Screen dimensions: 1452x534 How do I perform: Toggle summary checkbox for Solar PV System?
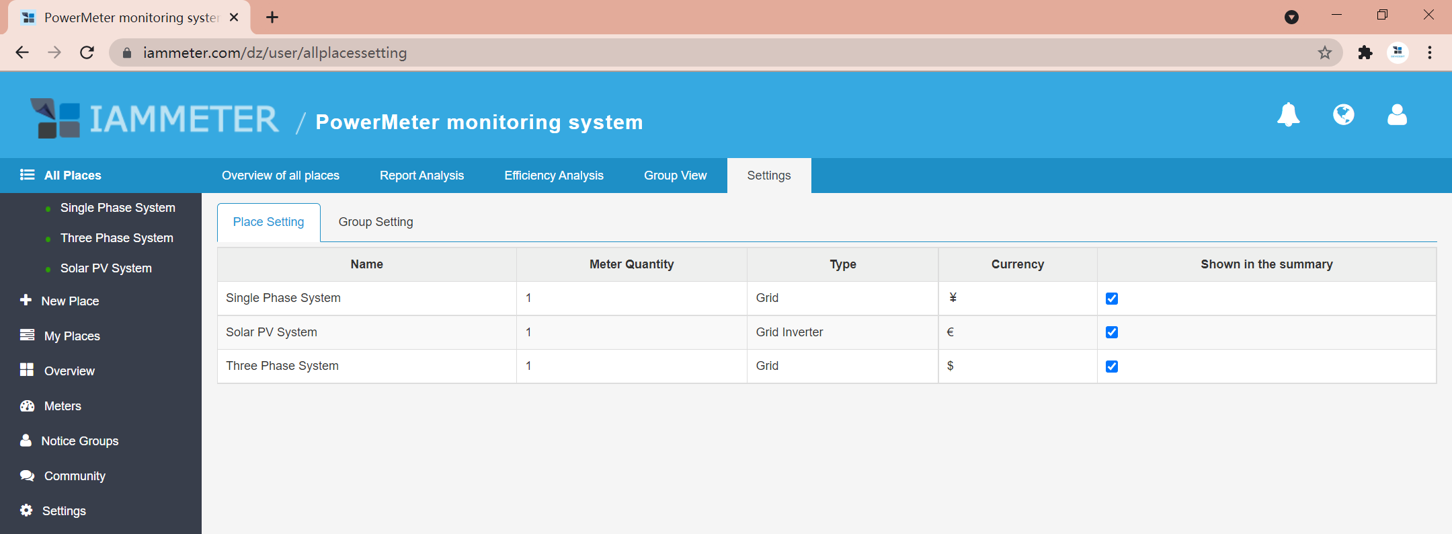click(1112, 332)
